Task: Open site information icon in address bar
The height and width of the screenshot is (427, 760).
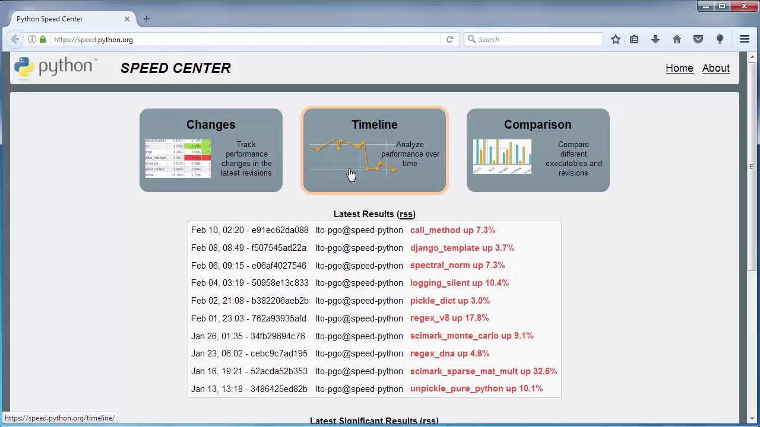Action: tap(32, 40)
